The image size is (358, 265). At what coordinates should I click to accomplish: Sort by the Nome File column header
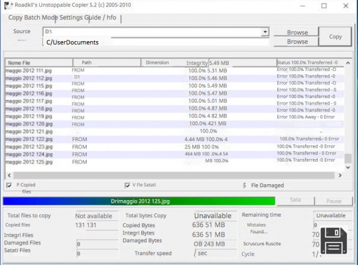click(x=38, y=63)
